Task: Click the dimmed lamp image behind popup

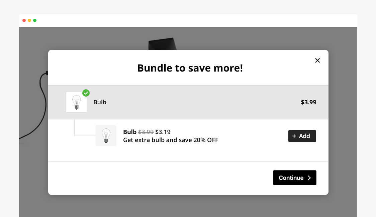Action: 162,44
